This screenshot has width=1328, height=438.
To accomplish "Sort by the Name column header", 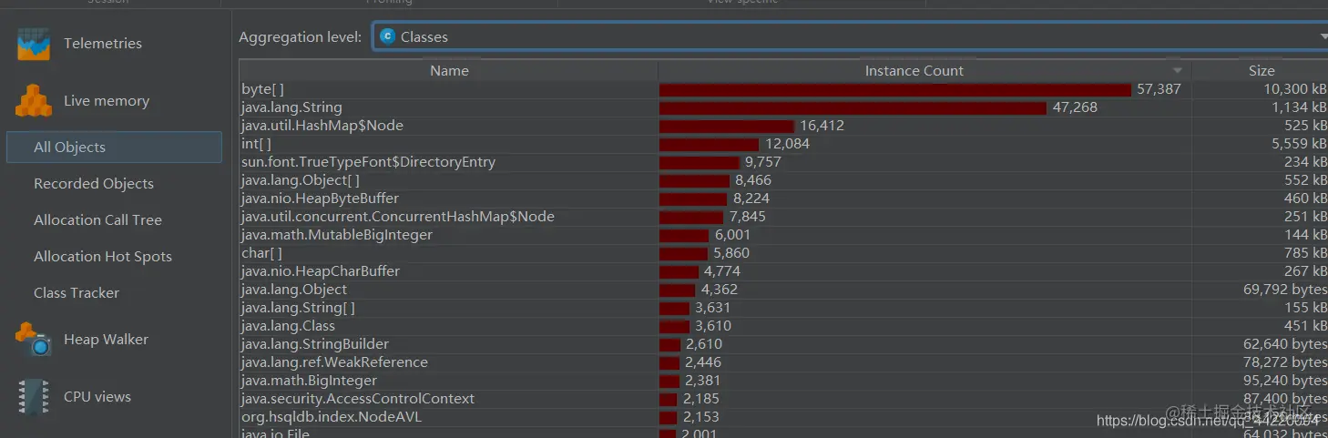I will tap(449, 70).
